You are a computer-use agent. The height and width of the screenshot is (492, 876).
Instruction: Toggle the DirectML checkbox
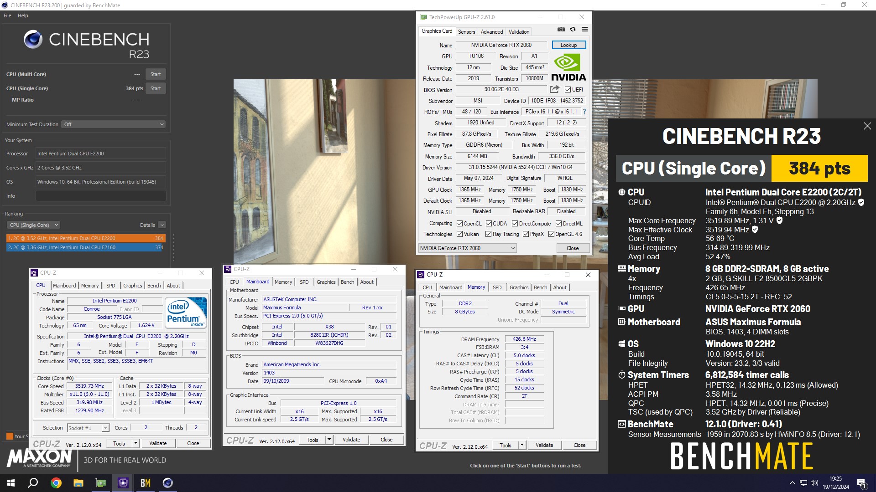(x=558, y=224)
